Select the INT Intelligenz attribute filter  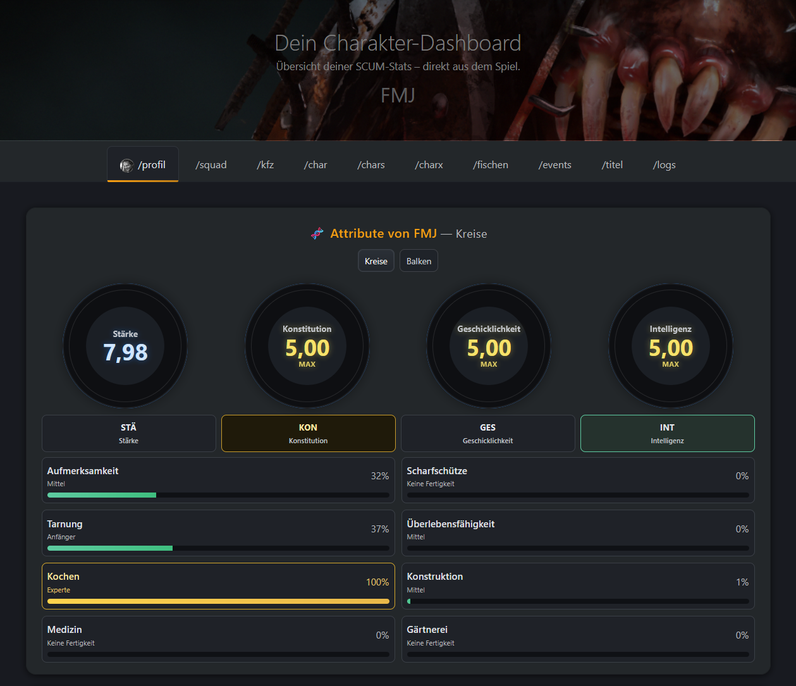point(668,434)
